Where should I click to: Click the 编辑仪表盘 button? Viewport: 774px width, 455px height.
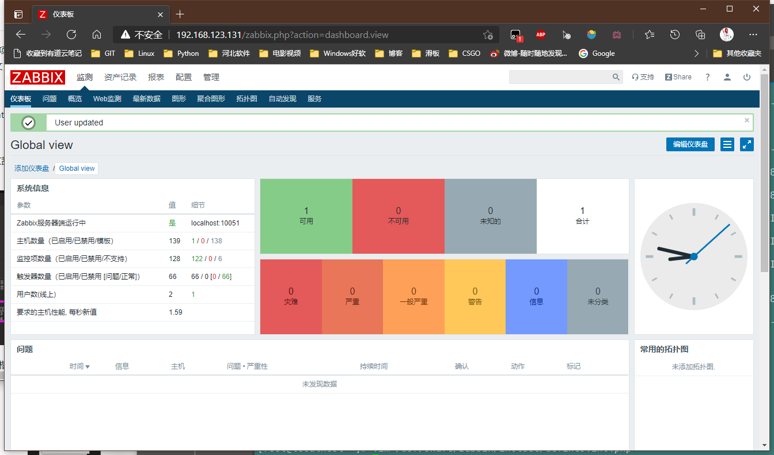[690, 144]
